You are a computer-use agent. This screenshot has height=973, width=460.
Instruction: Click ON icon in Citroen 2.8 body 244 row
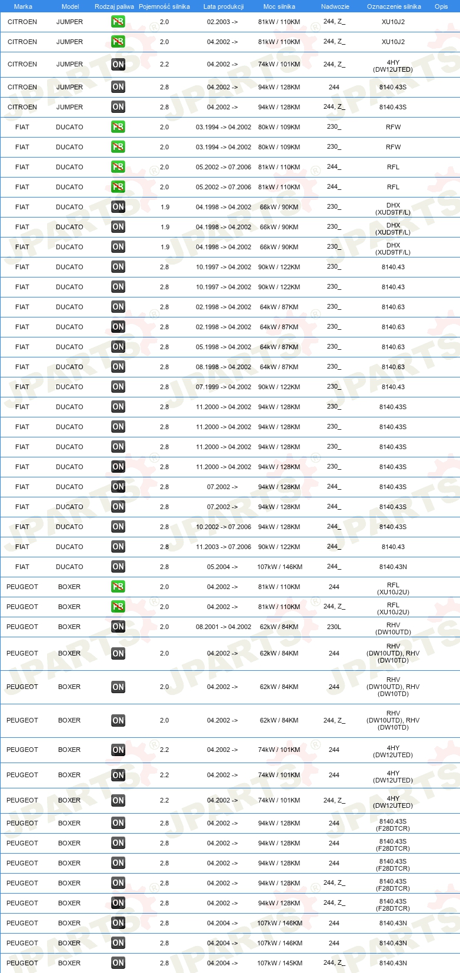pyautogui.click(x=118, y=87)
